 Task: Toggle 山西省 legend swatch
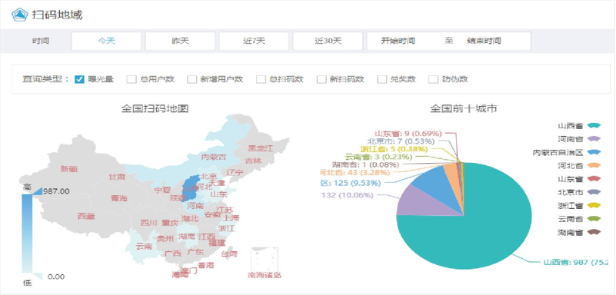point(594,125)
